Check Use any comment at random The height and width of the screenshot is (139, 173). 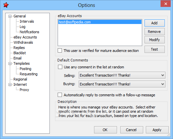(x=60, y=67)
